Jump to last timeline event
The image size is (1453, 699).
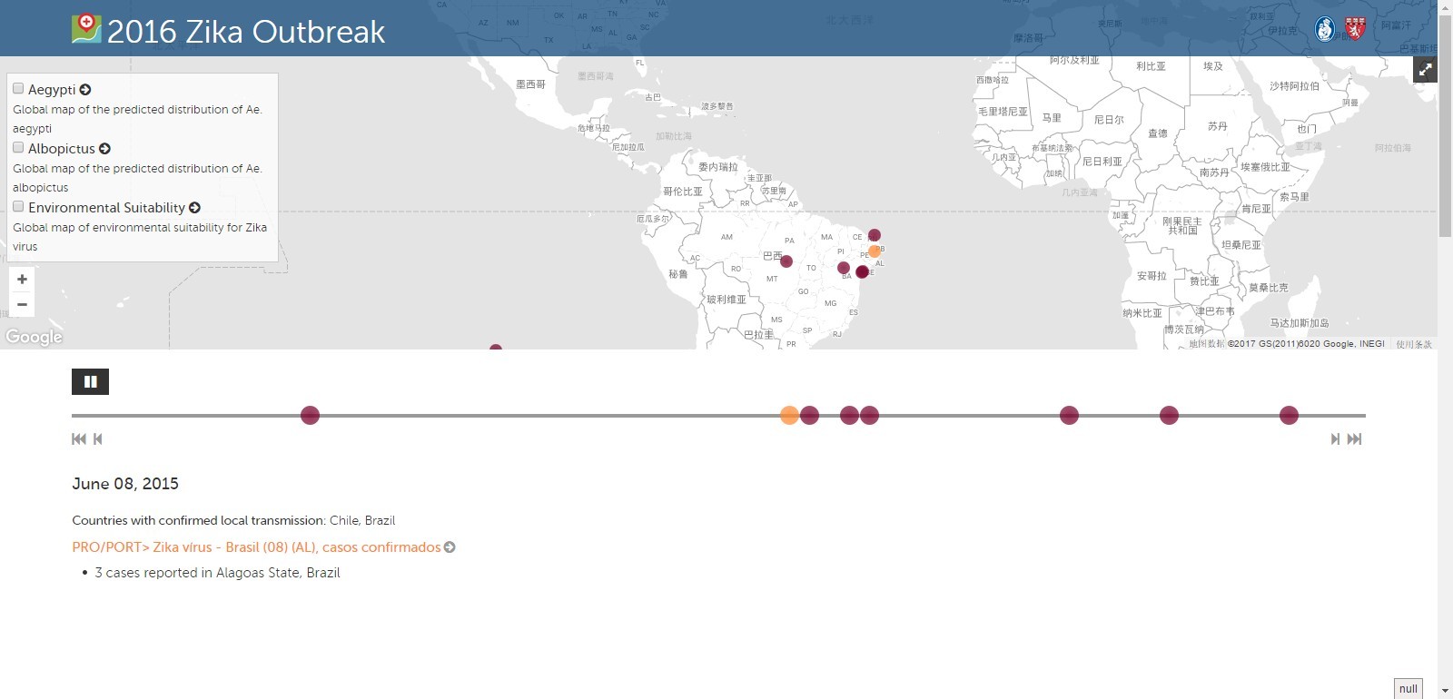click(x=1354, y=439)
